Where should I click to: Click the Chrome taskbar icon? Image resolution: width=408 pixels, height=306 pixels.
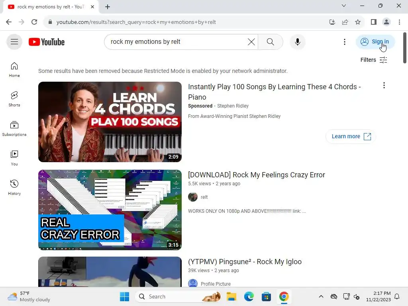[x=284, y=296]
